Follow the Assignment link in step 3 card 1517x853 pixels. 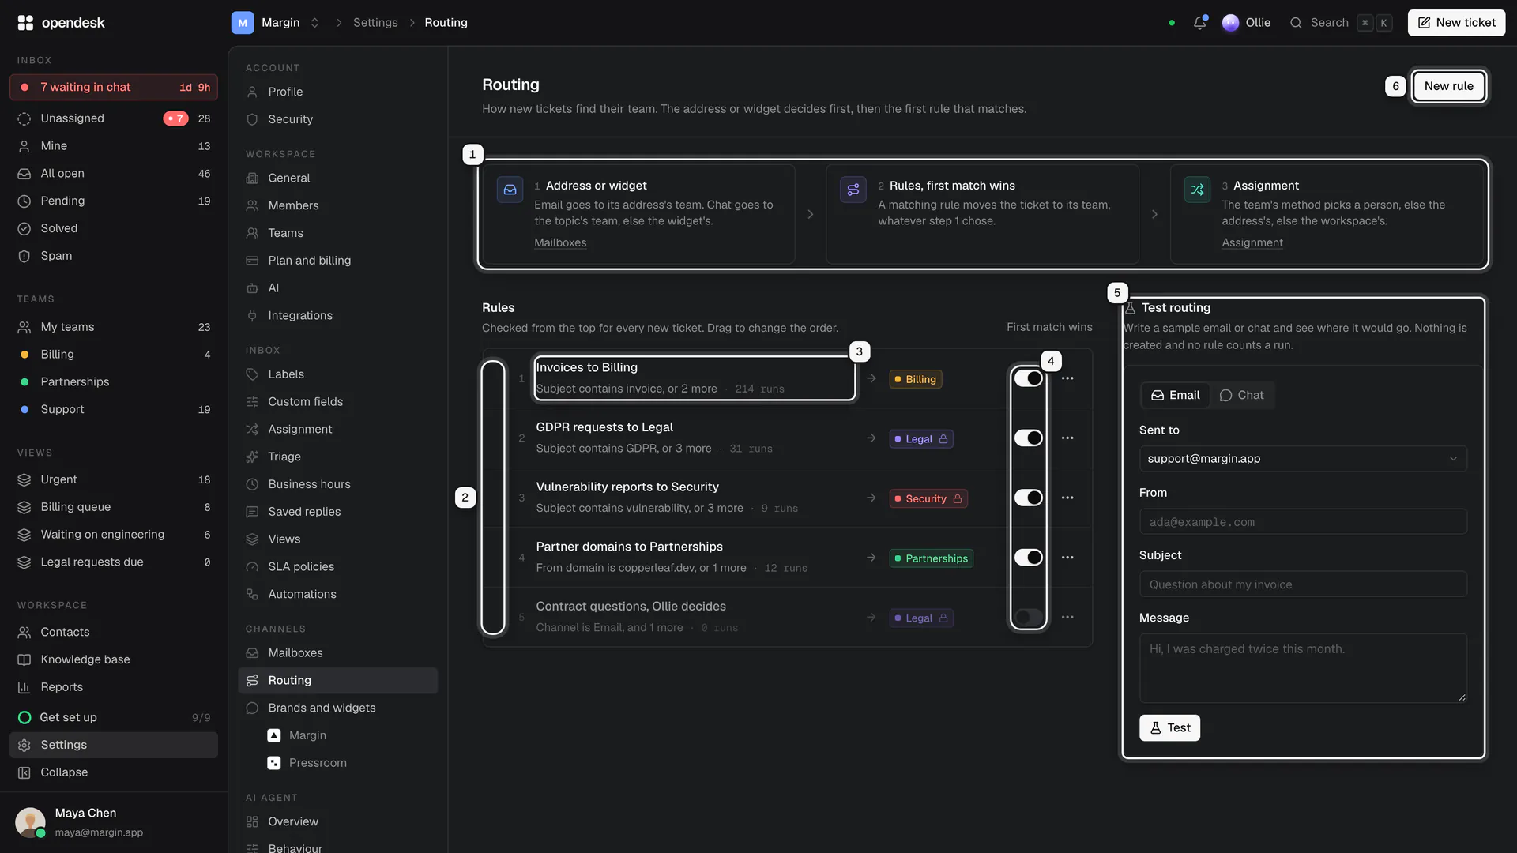(x=1252, y=242)
